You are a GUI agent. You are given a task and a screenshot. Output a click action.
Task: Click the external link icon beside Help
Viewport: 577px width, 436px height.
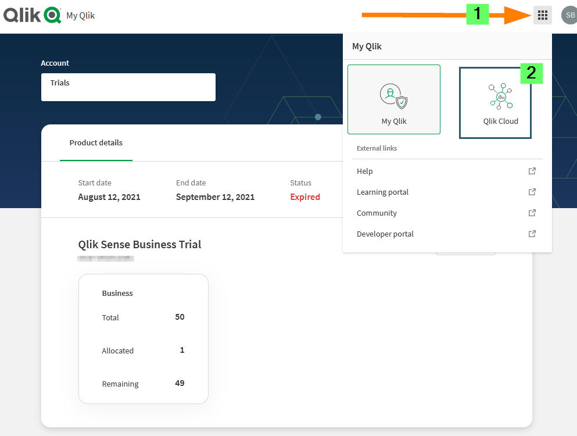[532, 171]
